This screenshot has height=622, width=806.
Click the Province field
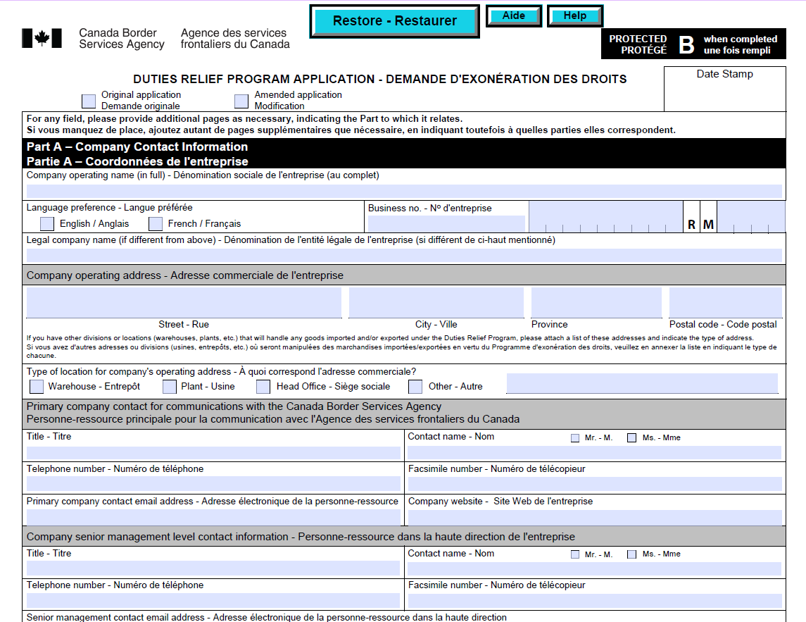click(596, 302)
